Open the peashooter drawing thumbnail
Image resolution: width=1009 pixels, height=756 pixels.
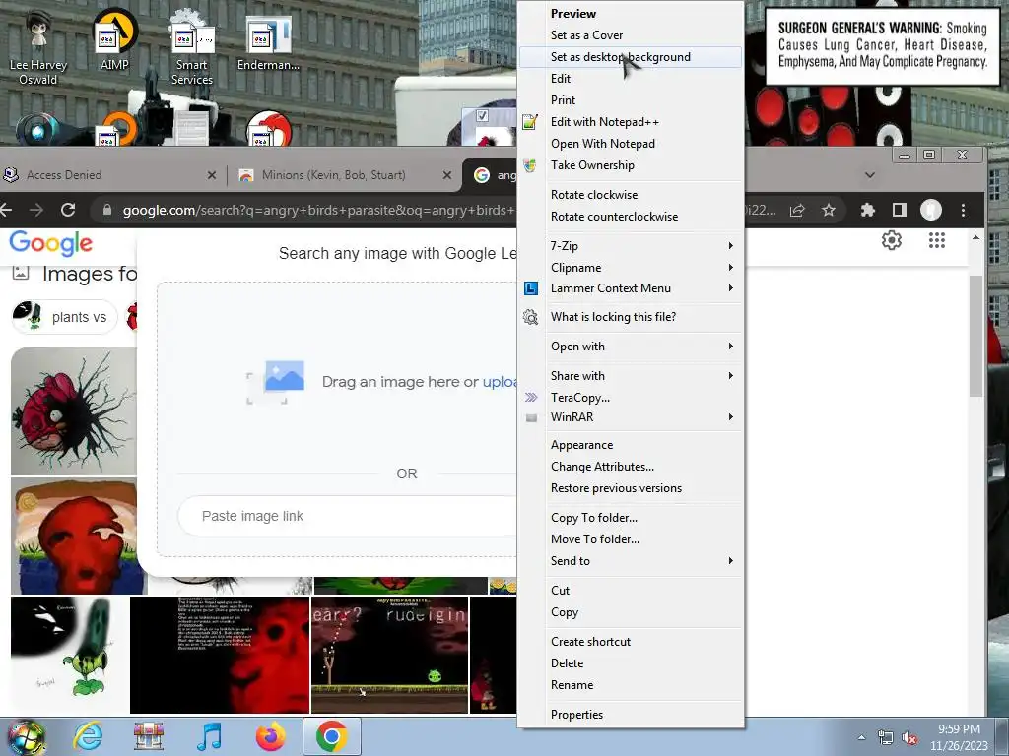click(x=70, y=655)
